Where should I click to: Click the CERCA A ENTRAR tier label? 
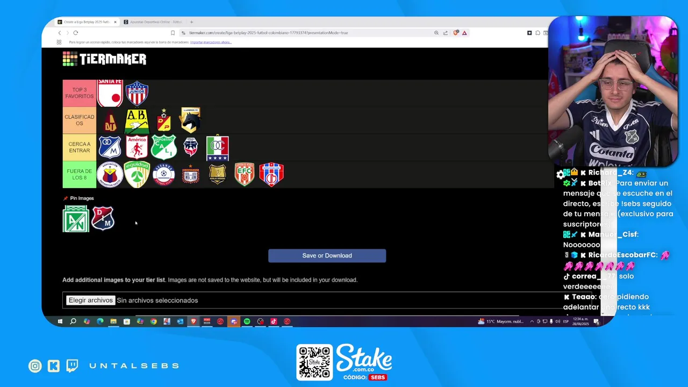click(x=80, y=147)
